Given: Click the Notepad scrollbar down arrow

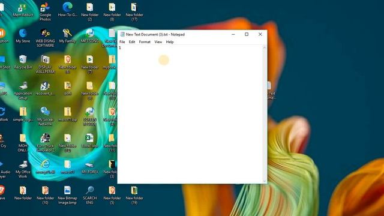Looking at the screenshot, I should point(265,181).
